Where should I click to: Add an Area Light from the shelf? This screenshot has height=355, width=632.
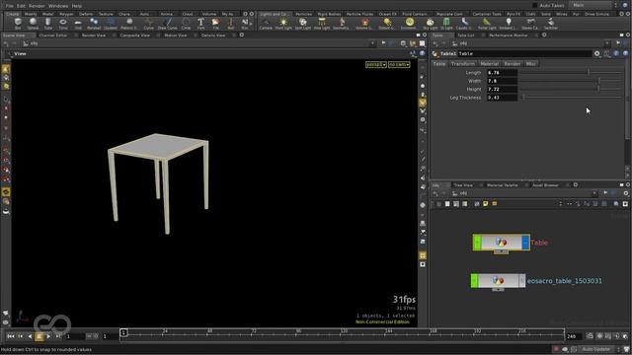coord(322,24)
